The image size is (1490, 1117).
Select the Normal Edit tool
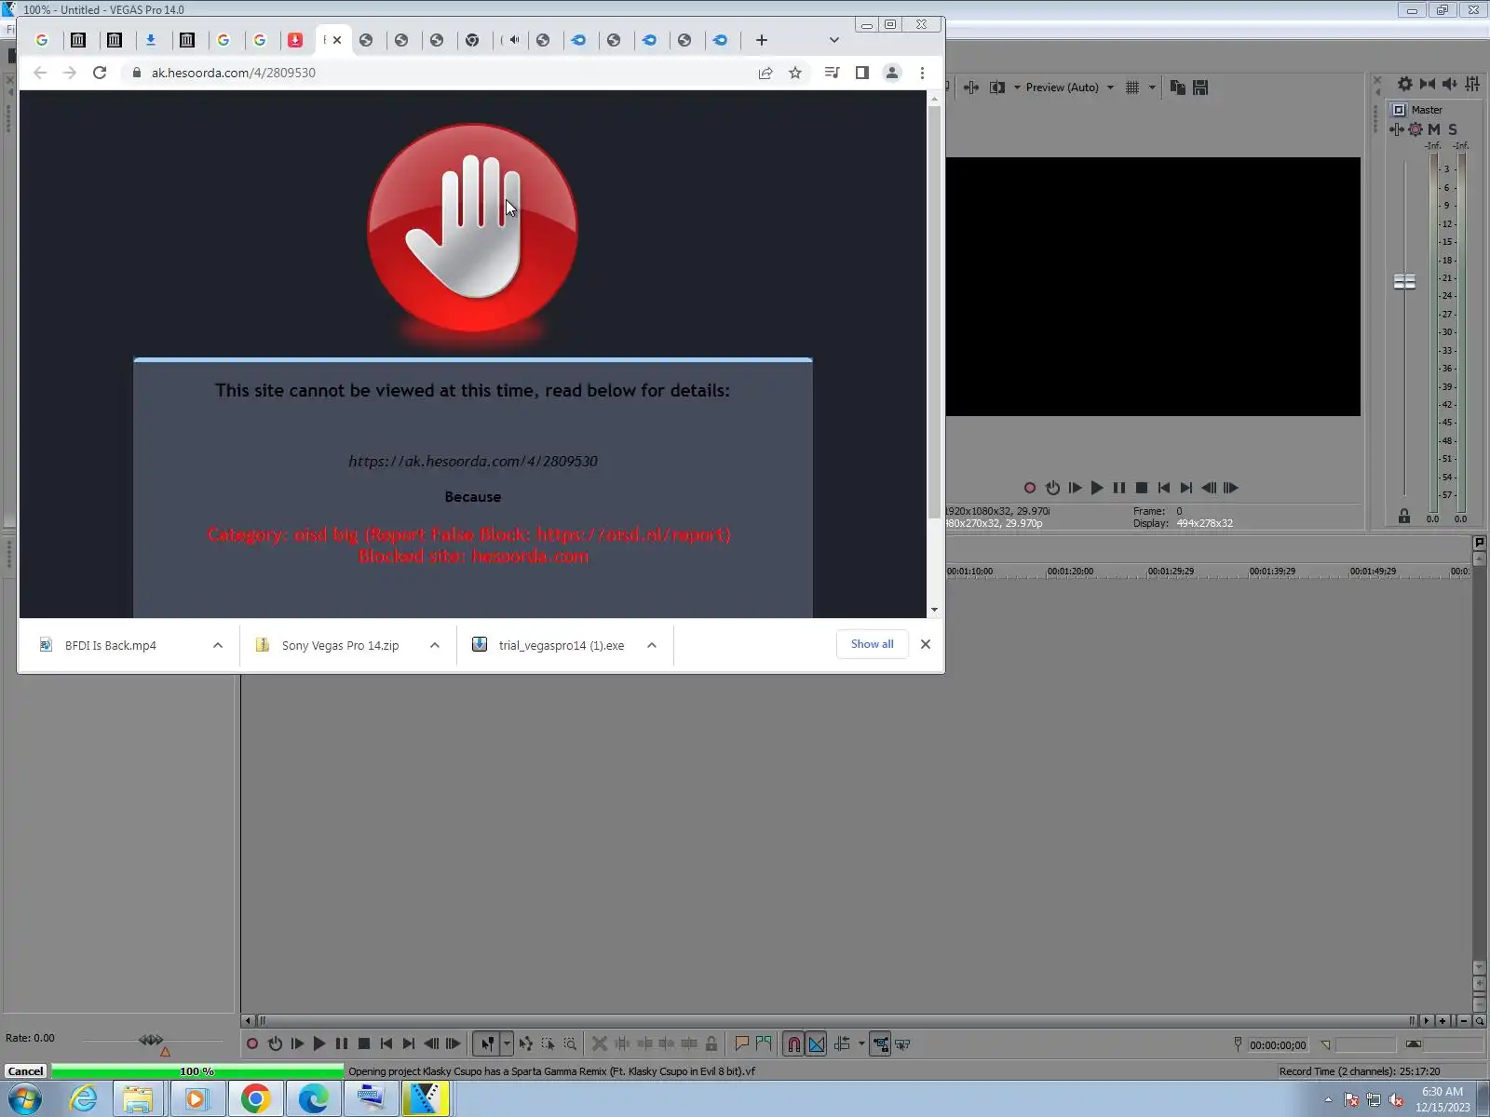[487, 1044]
